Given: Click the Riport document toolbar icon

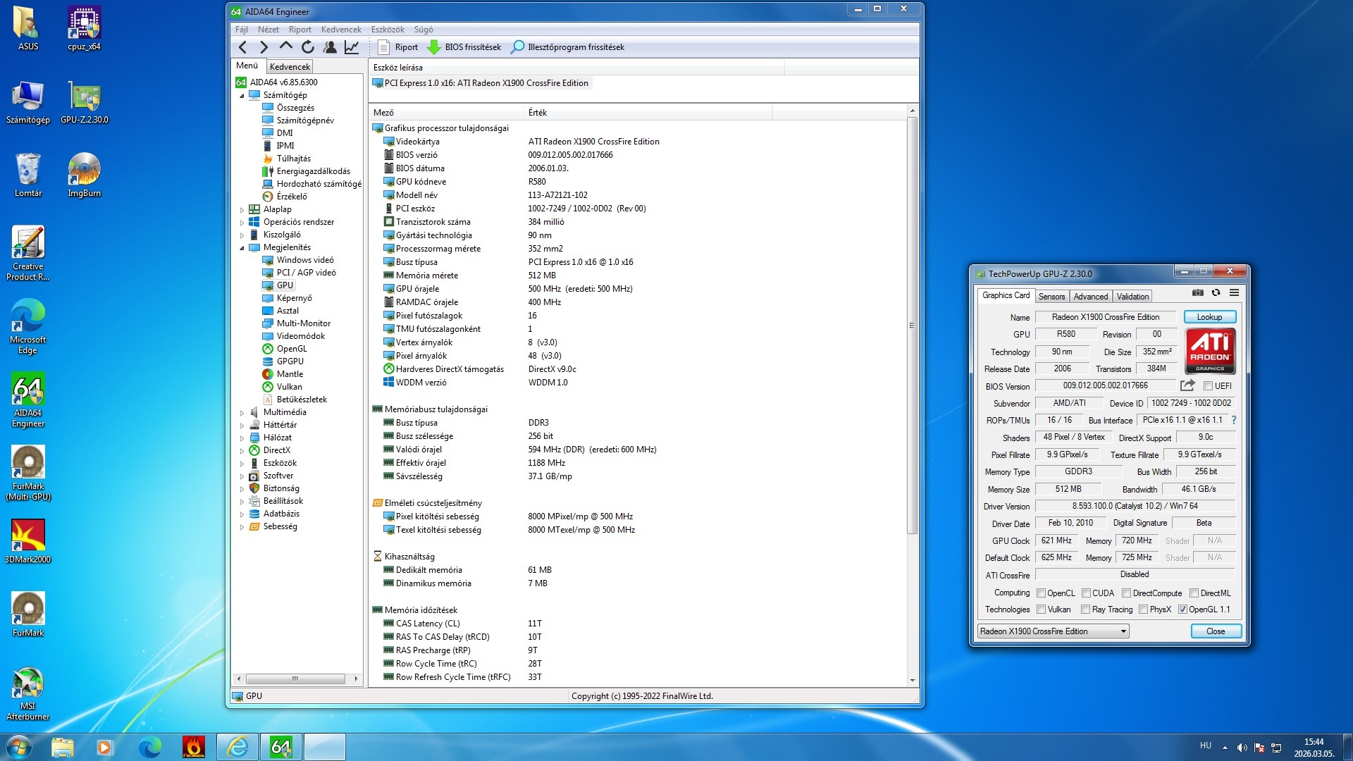Looking at the screenshot, I should pyautogui.click(x=384, y=47).
